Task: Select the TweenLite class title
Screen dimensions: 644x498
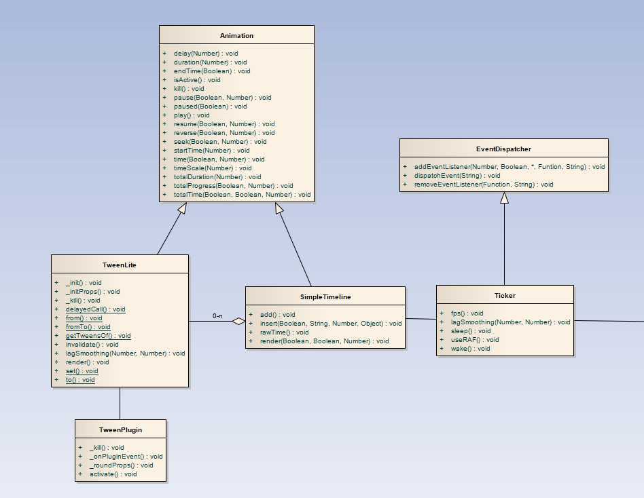Action: (120, 265)
